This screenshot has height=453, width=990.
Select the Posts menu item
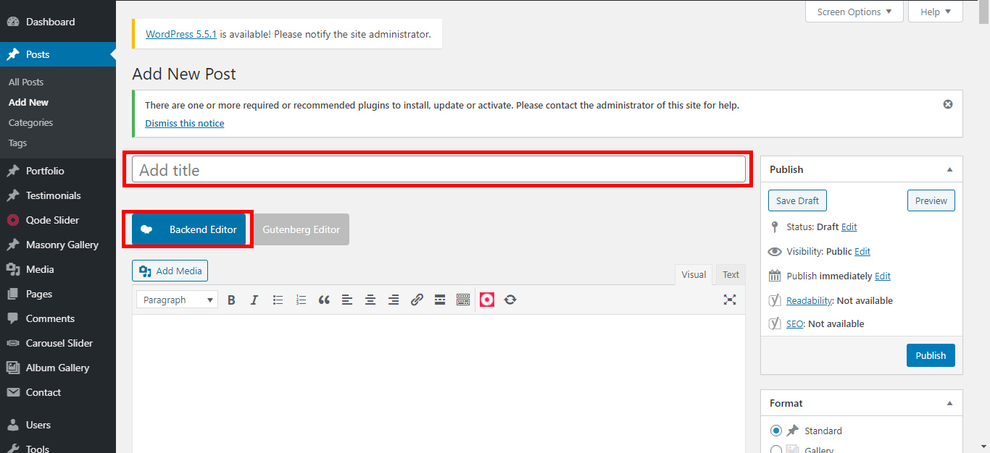pos(58,54)
